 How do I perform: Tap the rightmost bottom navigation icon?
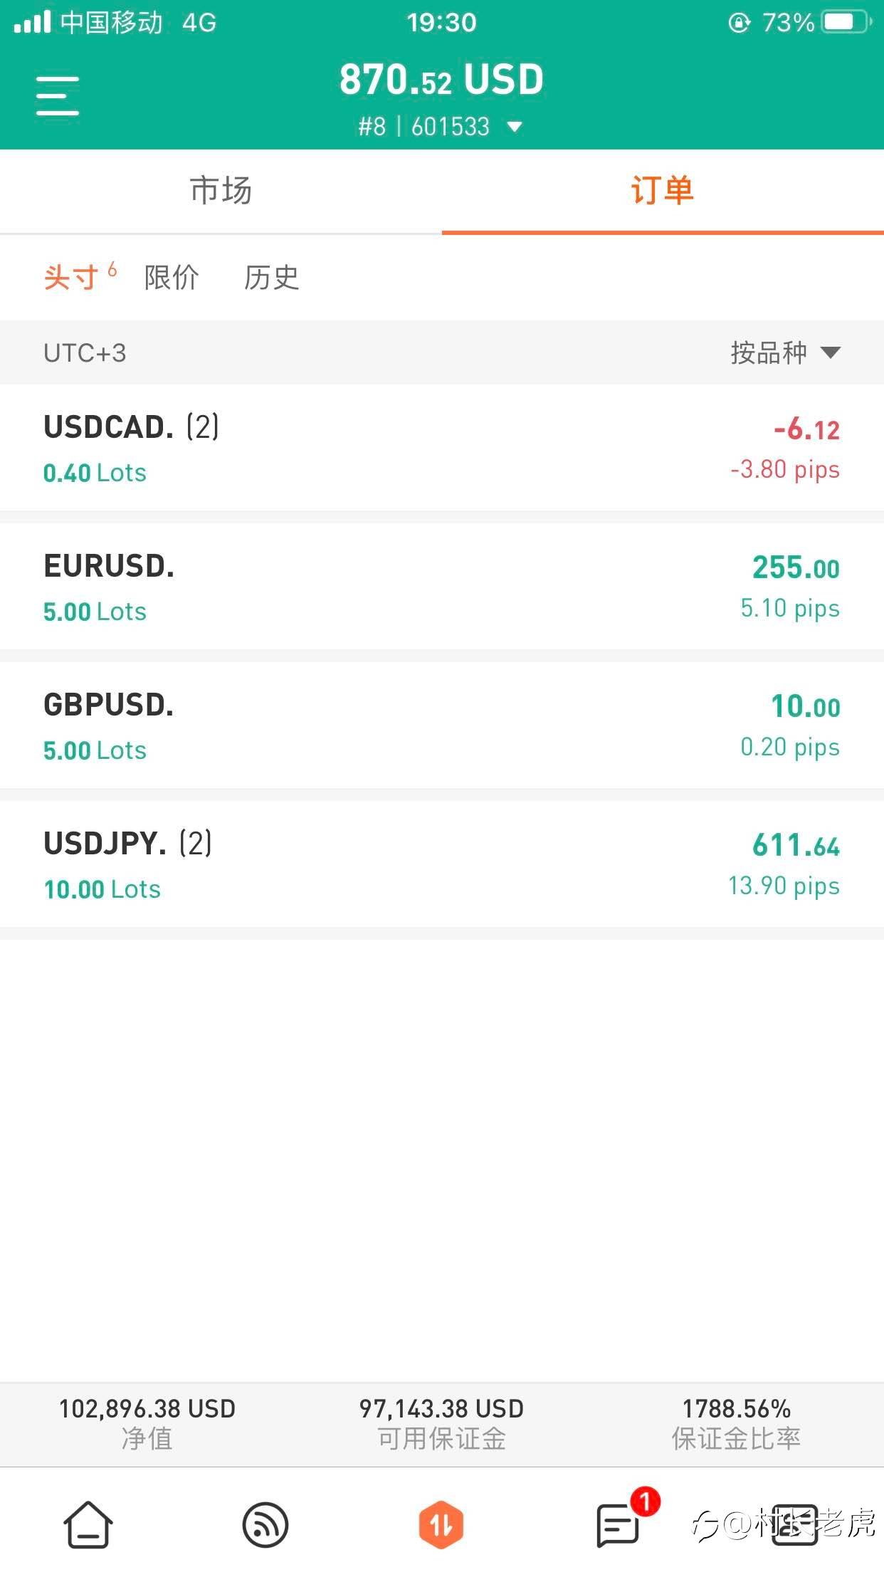tap(794, 1524)
